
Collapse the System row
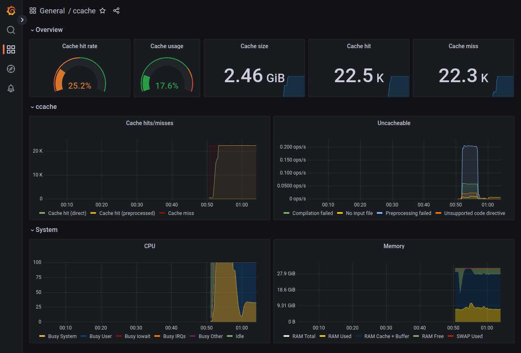pyautogui.click(x=44, y=230)
